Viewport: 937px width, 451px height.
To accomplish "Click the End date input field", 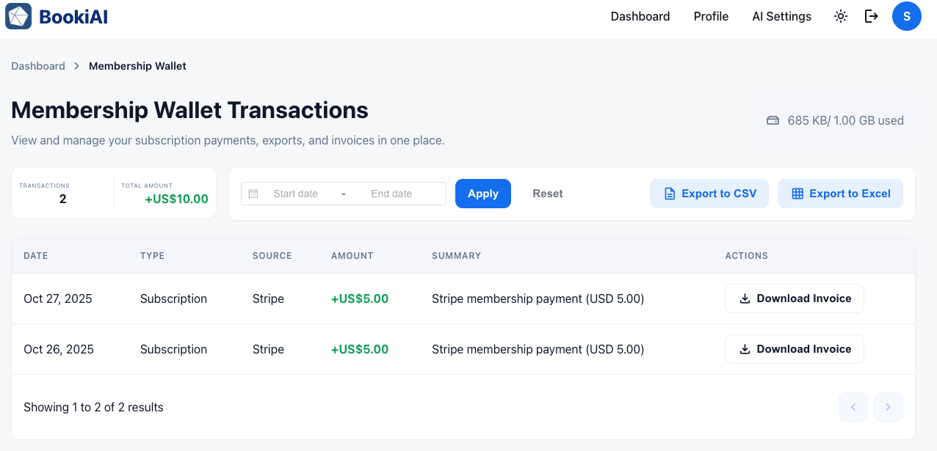I will point(391,194).
